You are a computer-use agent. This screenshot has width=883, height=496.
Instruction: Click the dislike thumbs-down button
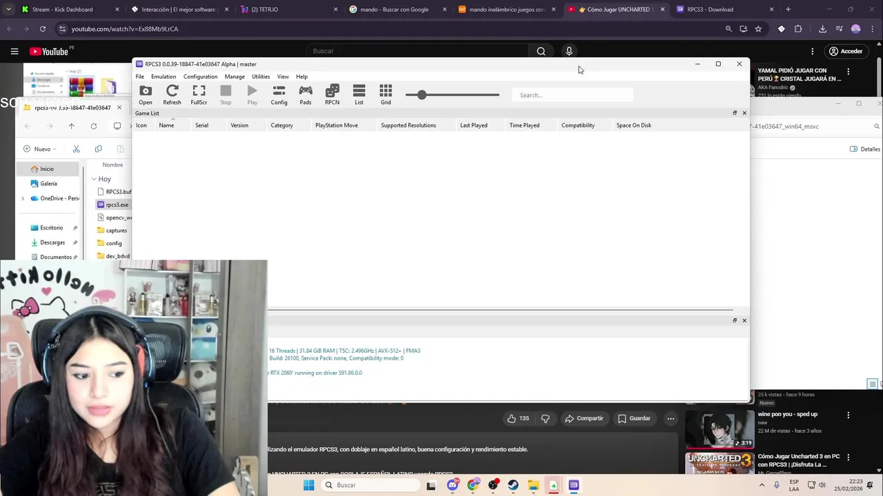[x=546, y=418]
